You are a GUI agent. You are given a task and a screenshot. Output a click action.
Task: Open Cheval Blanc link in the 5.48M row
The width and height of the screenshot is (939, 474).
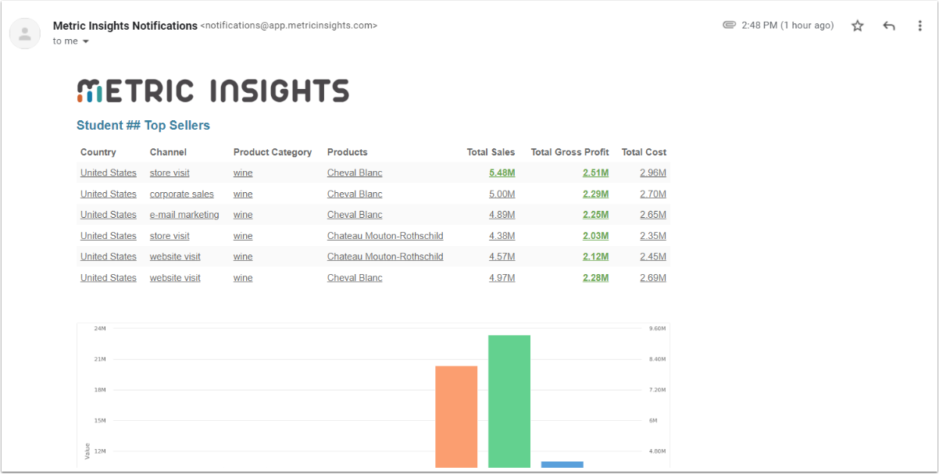[355, 173]
